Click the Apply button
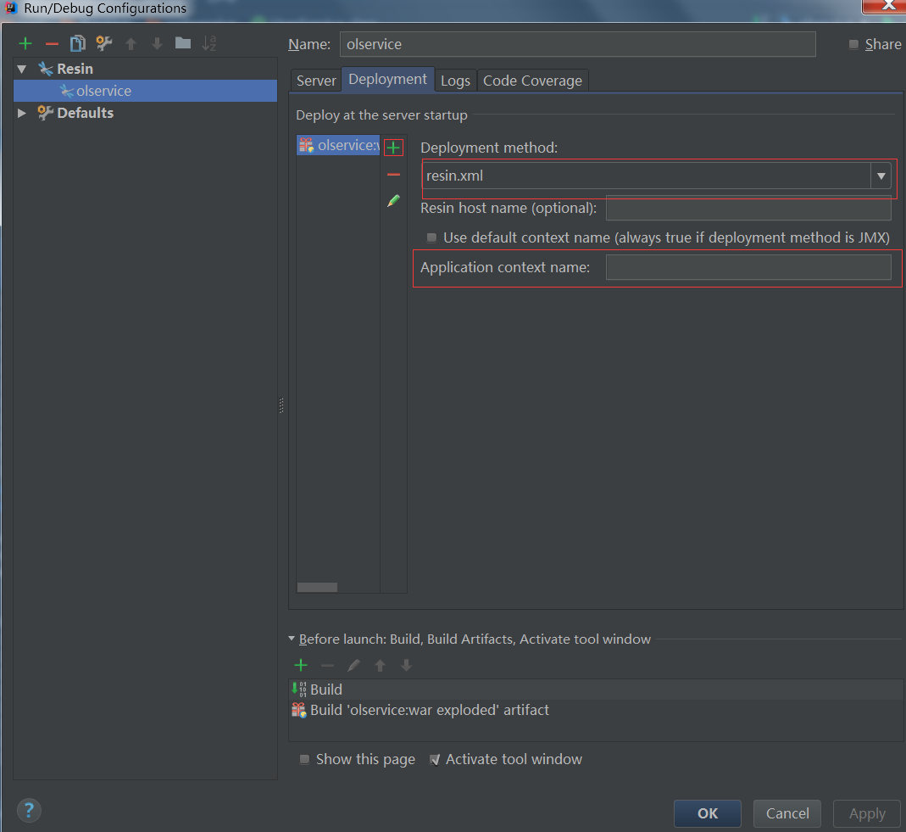The image size is (906, 832). point(867,813)
